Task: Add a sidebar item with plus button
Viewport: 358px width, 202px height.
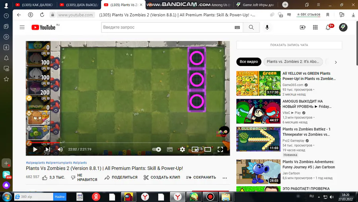Action: (x=6, y=163)
